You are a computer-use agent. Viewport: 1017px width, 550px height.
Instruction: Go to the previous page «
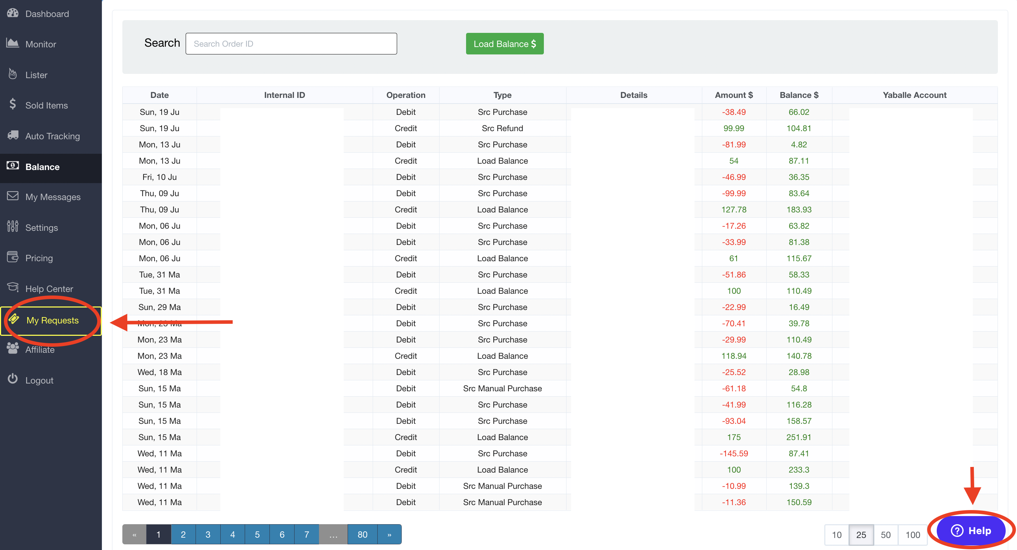(x=134, y=534)
